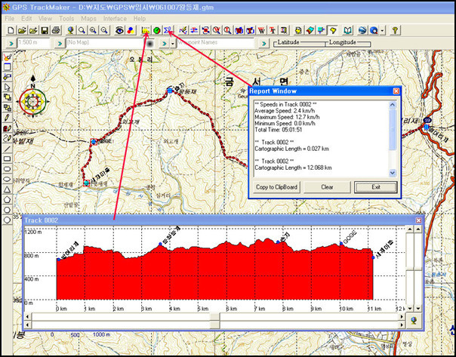
Task: Open the Tools menu
Action: click(x=66, y=19)
